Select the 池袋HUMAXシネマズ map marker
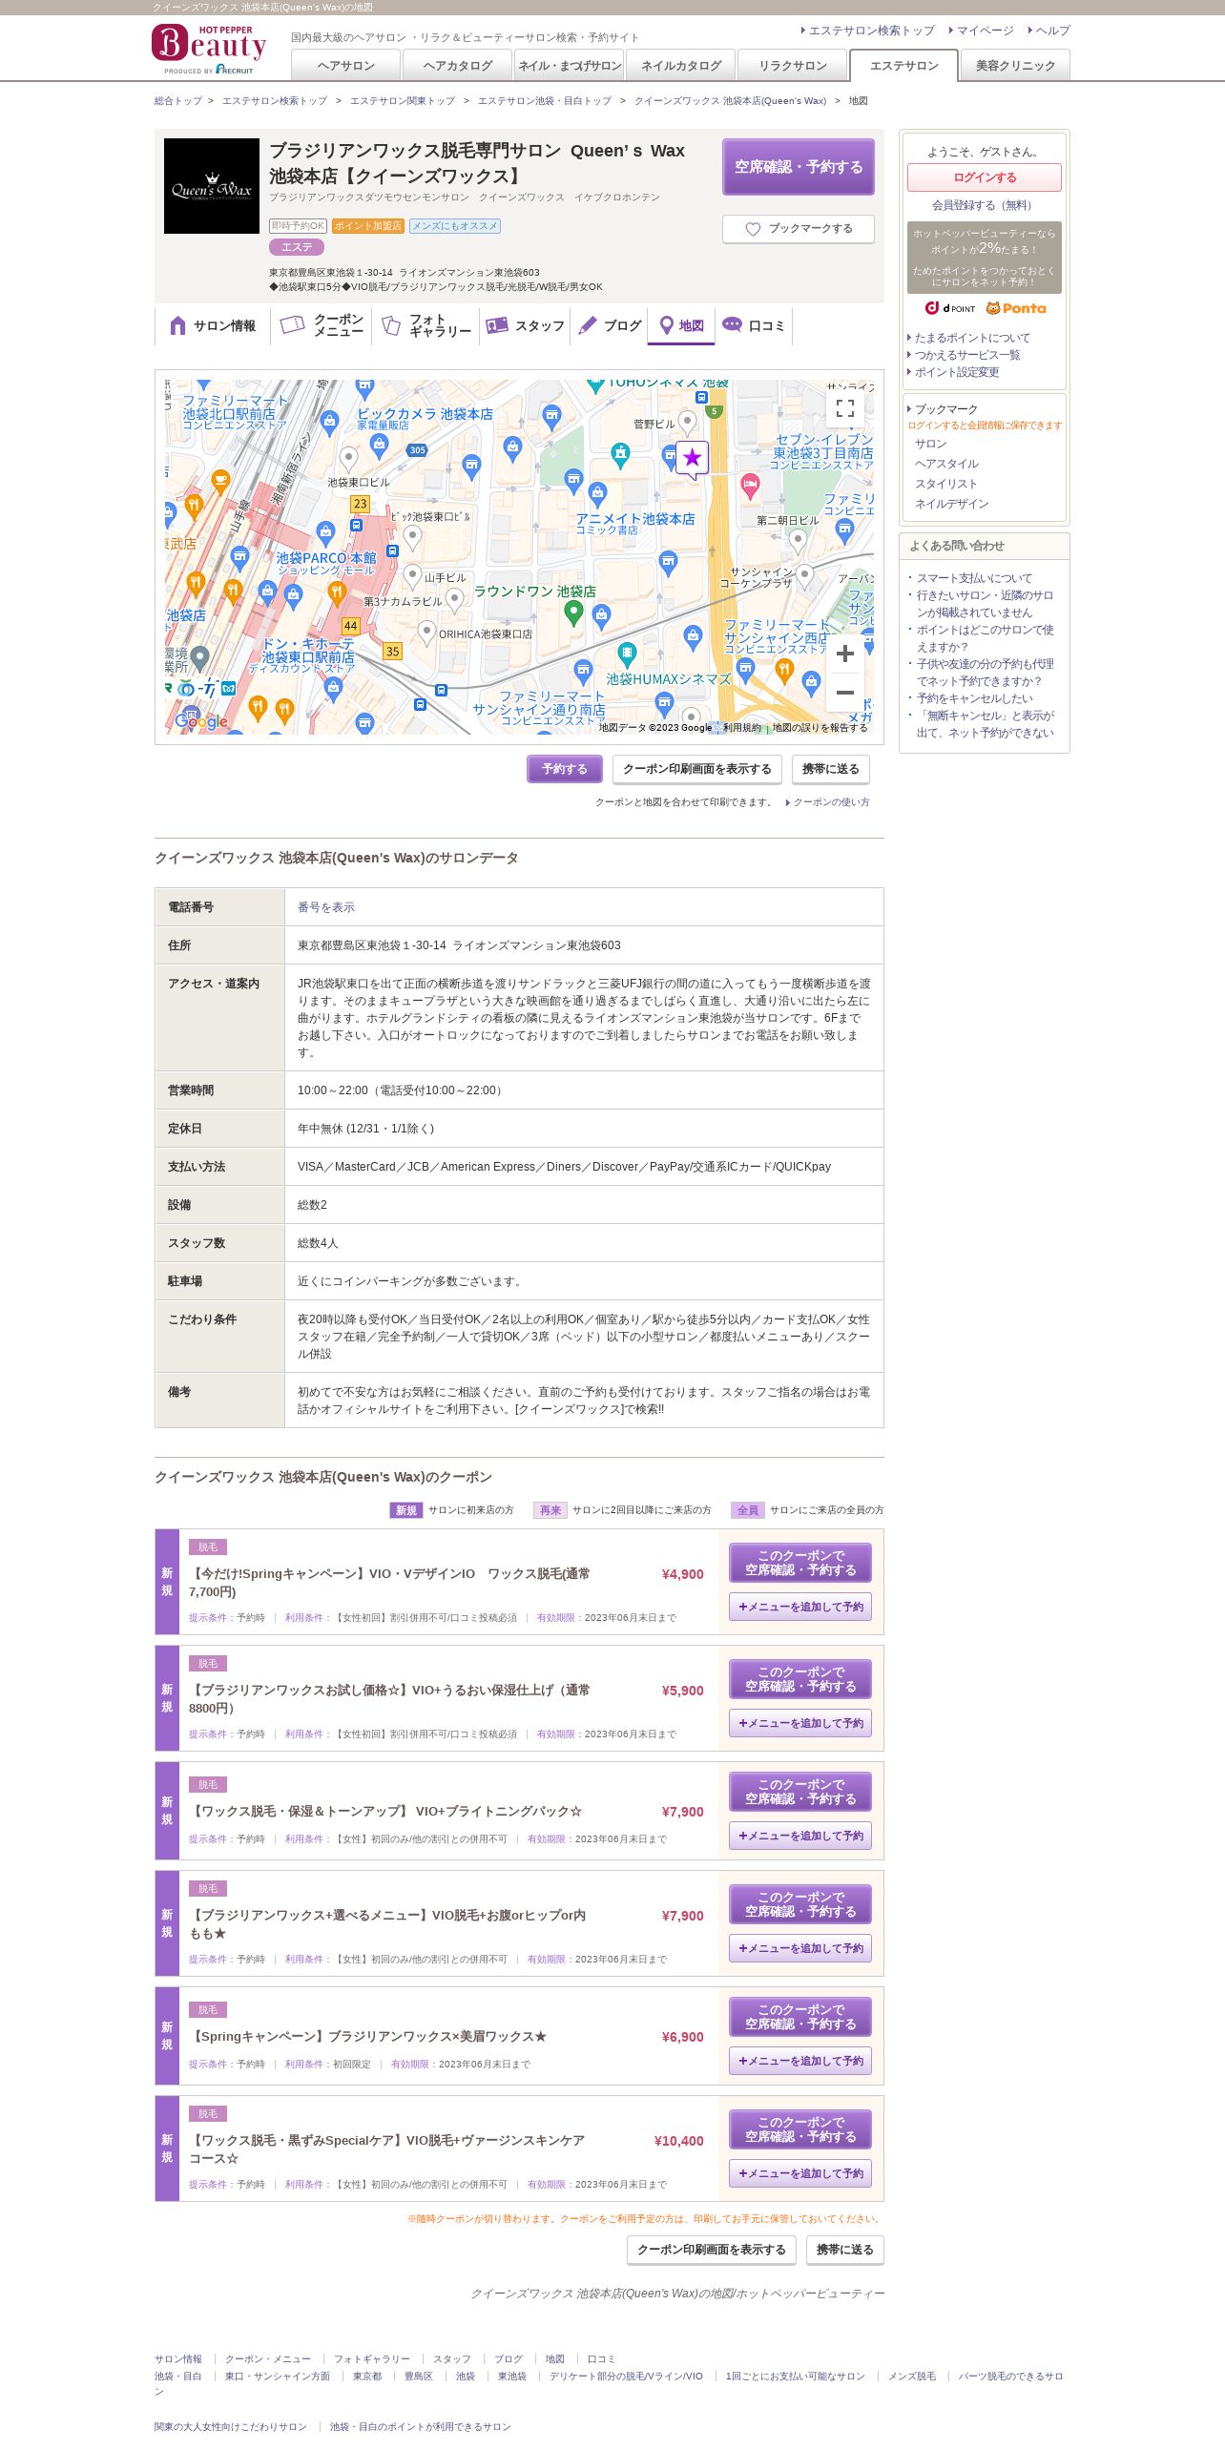This screenshot has width=1225, height=2450. coord(627,654)
